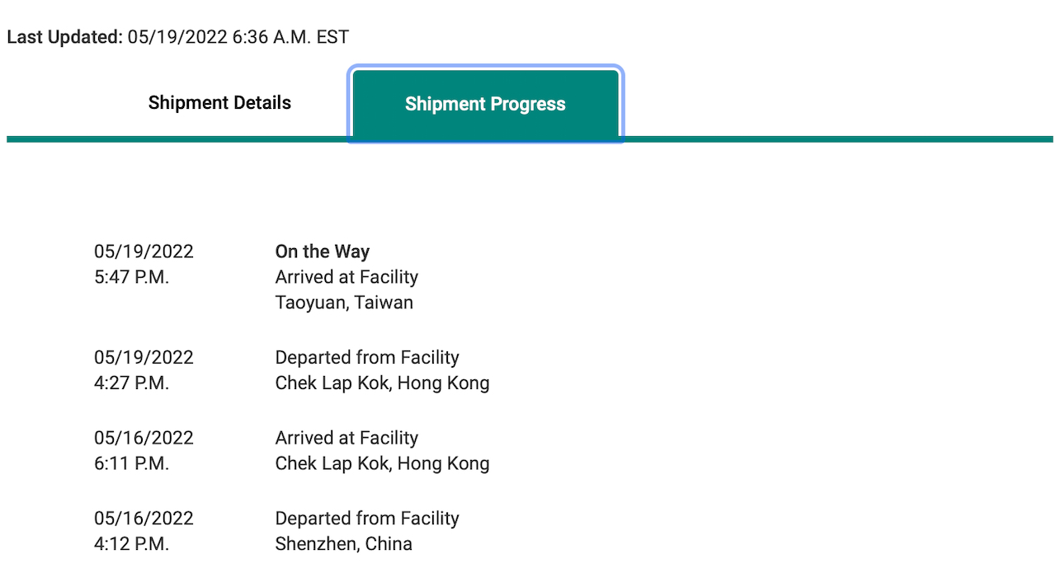The width and height of the screenshot is (1056, 573).
Task: Select the date above 6:11 P.M.
Action: (144, 438)
